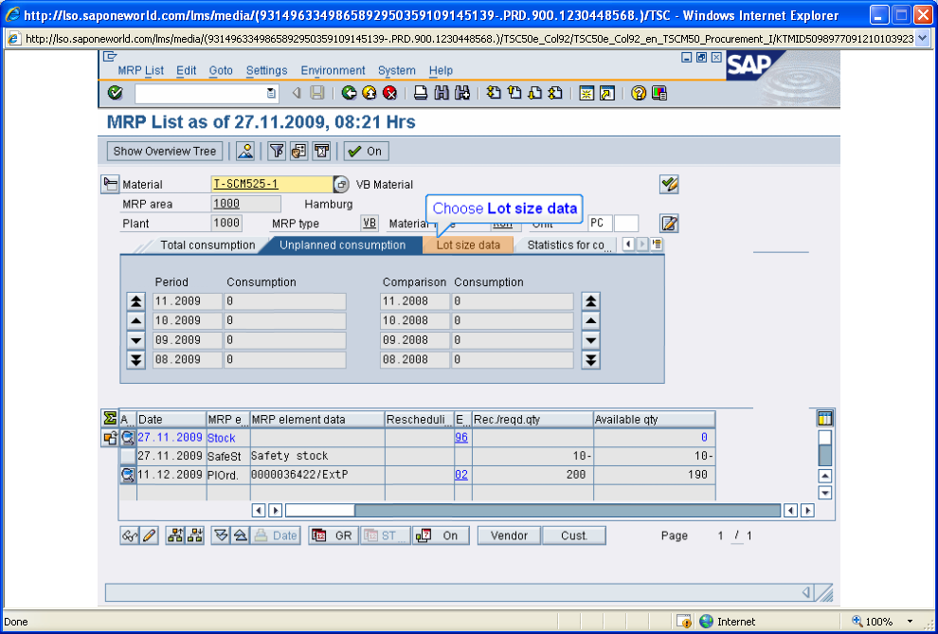Click the Customize Local Layout icon
The height and width of the screenshot is (634, 938).
tap(659, 93)
